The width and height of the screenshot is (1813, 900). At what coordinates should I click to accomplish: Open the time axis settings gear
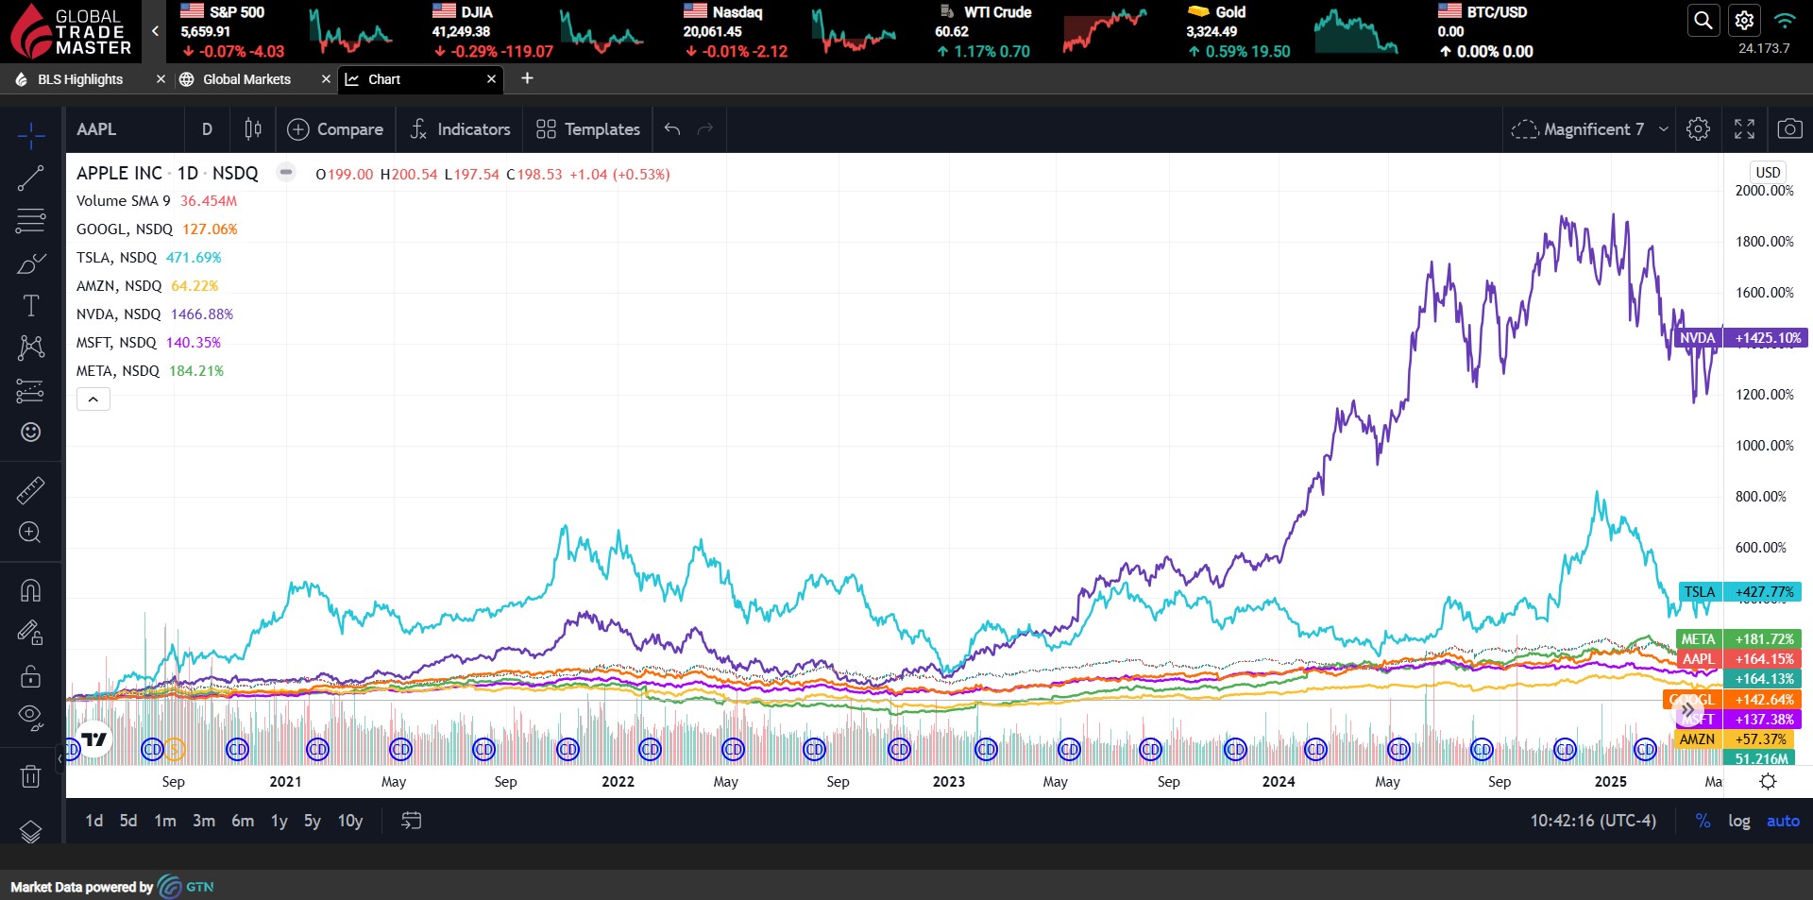(1768, 781)
